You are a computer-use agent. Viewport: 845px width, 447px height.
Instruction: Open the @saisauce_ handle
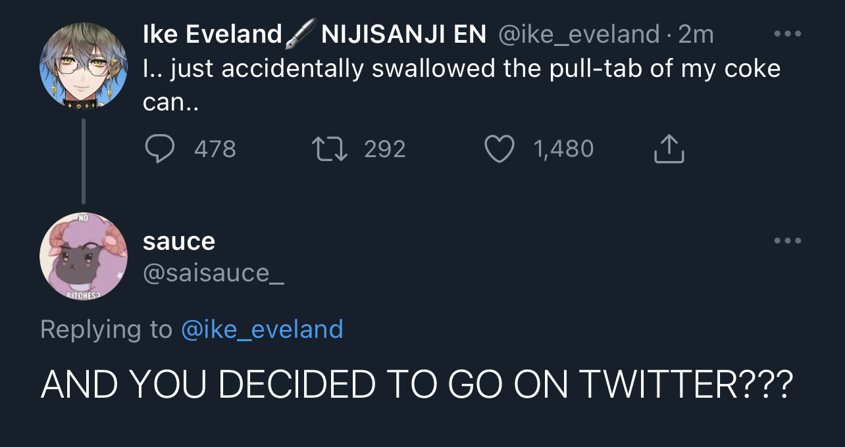tap(213, 272)
